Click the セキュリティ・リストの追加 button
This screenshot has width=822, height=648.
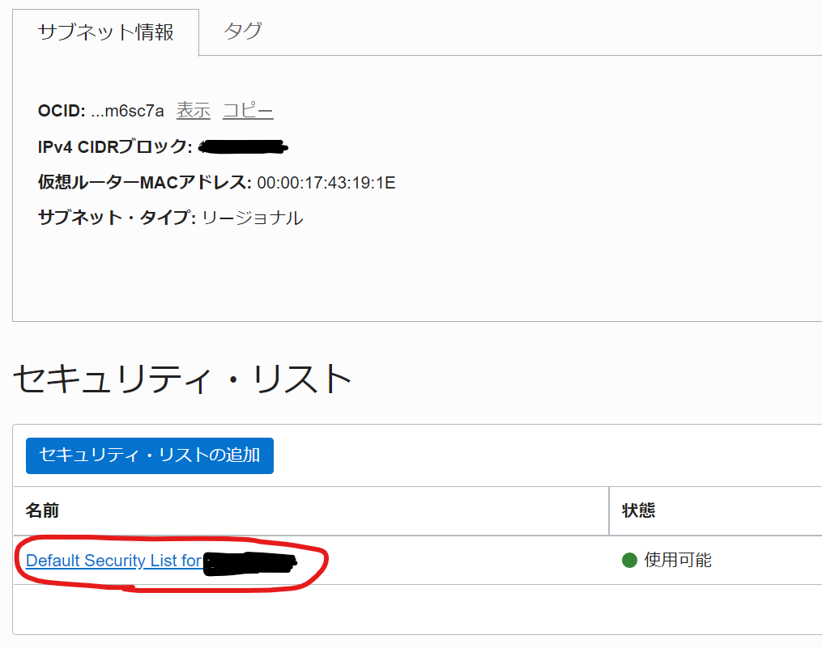[x=149, y=455]
